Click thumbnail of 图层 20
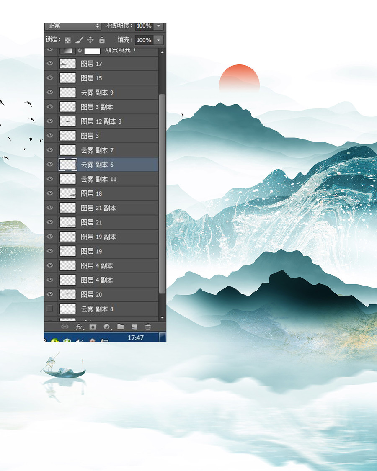Viewport: 377px width, 471px height. pos(67,294)
